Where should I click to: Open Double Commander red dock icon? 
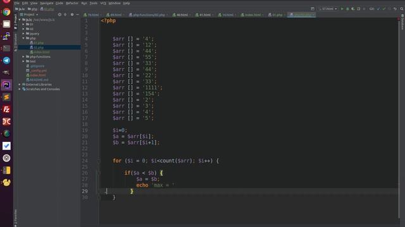point(6,122)
